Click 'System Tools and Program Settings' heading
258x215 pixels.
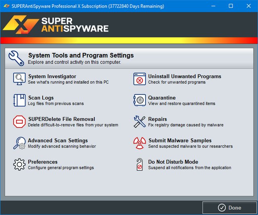[x=81, y=55]
